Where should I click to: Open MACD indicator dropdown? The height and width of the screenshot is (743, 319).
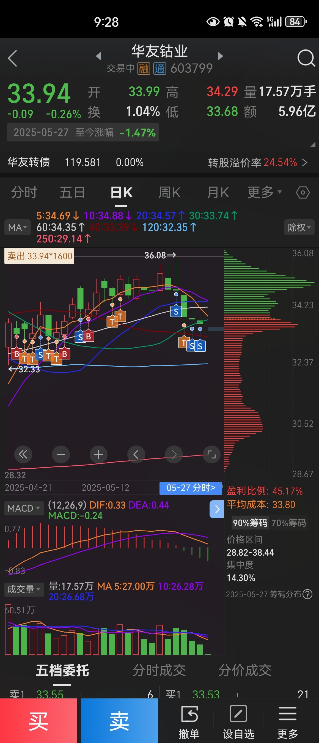coord(24,508)
